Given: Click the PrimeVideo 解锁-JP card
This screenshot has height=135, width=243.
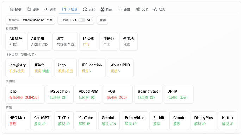Looking at the screenshot, I should [135, 121].
